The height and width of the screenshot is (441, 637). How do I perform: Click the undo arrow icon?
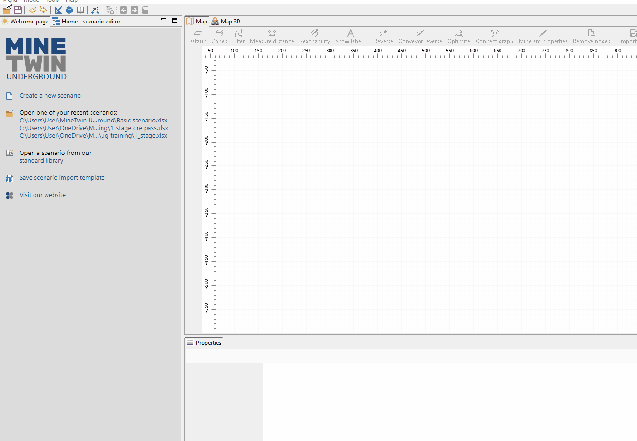pos(33,10)
